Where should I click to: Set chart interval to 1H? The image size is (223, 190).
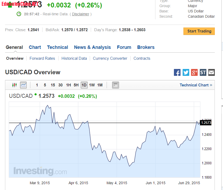[68, 85]
